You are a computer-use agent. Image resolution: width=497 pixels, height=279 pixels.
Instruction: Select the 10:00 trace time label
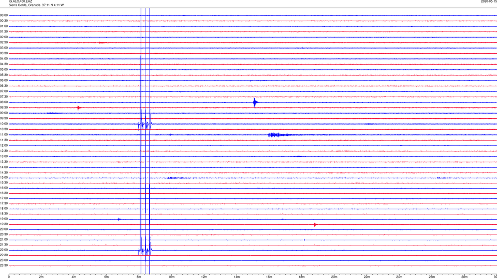click(4, 123)
